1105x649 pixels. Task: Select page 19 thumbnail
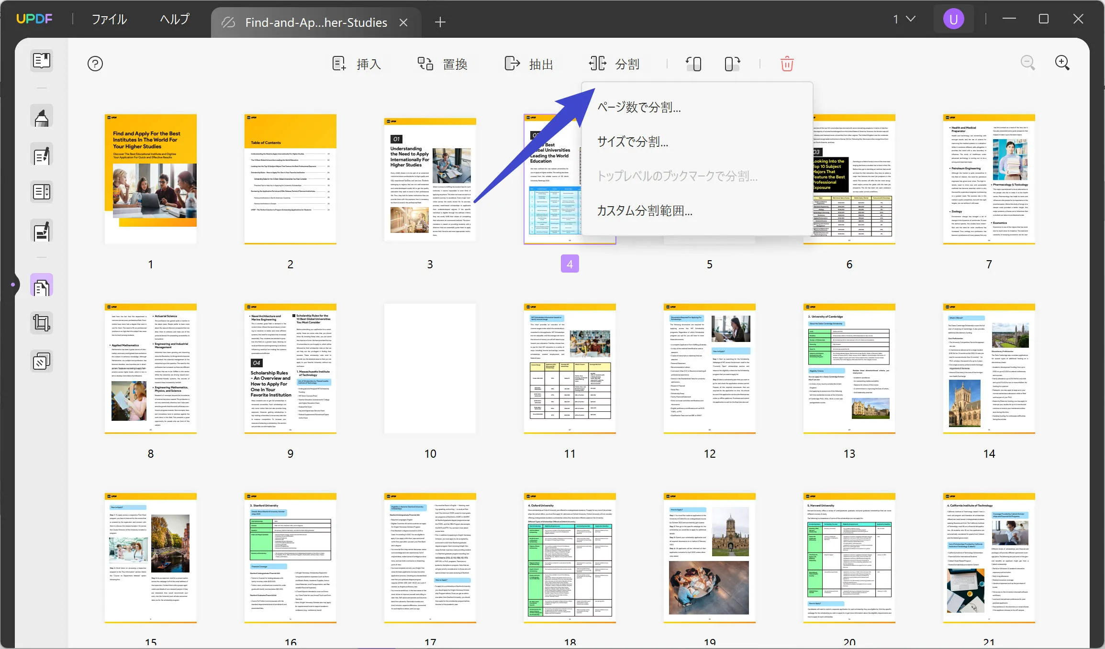point(710,558)
